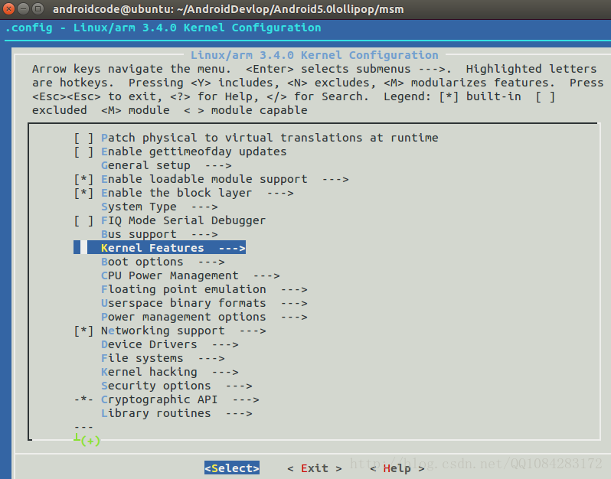Open the Device Drivers submenu
Viewport: 611px width, 479px height.
(169, 344)
